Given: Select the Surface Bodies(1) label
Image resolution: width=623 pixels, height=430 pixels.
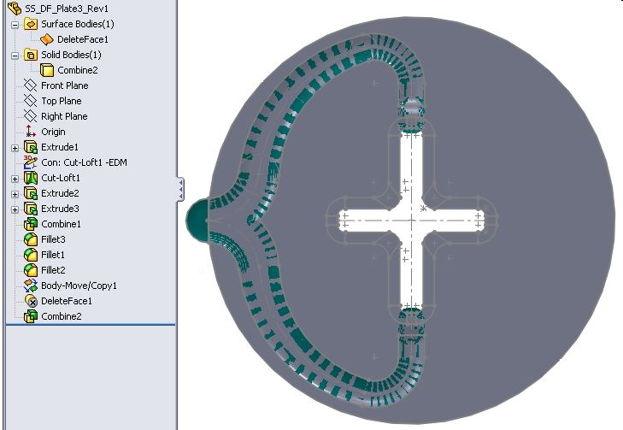Looking at the screenshot, I should pyautogui.click(x=78, y=24).
